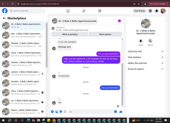Open the Facebook menu grid icon
Viewport: 170px width, 123px height.
click(x=150, y=11)
